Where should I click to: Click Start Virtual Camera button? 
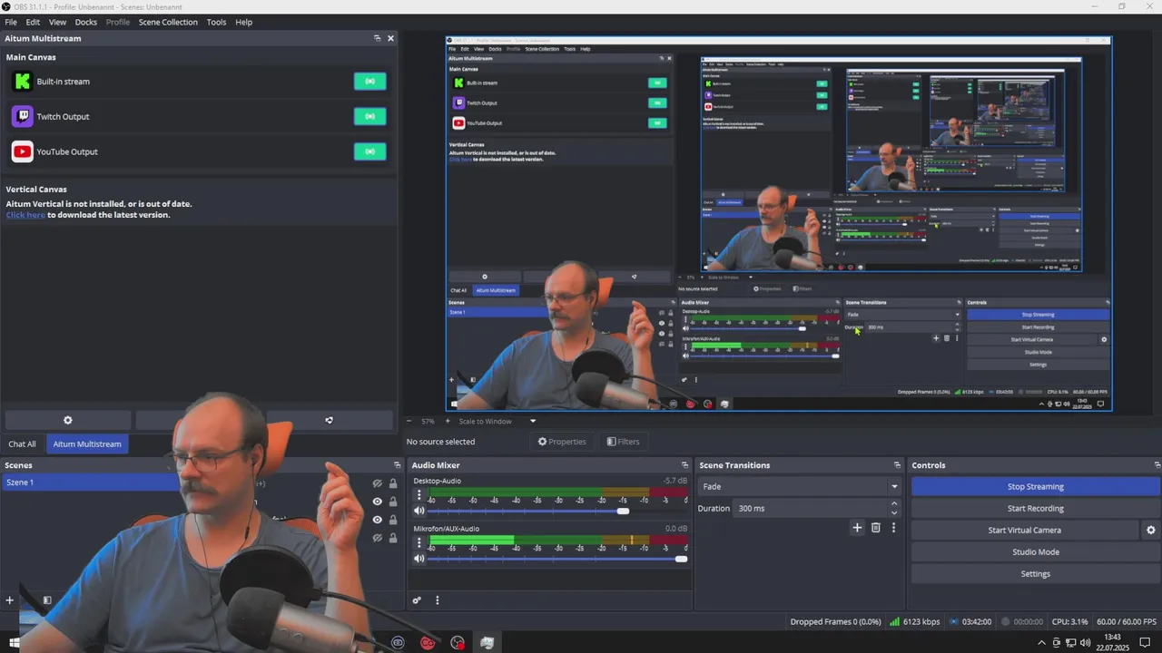1025,531
